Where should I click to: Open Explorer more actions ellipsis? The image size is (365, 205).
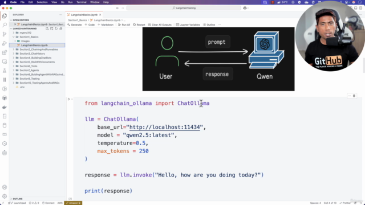point(61,15)
